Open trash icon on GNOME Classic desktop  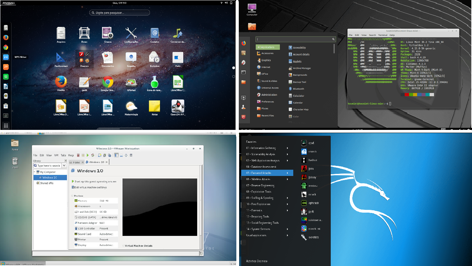(x=15, y=162)
